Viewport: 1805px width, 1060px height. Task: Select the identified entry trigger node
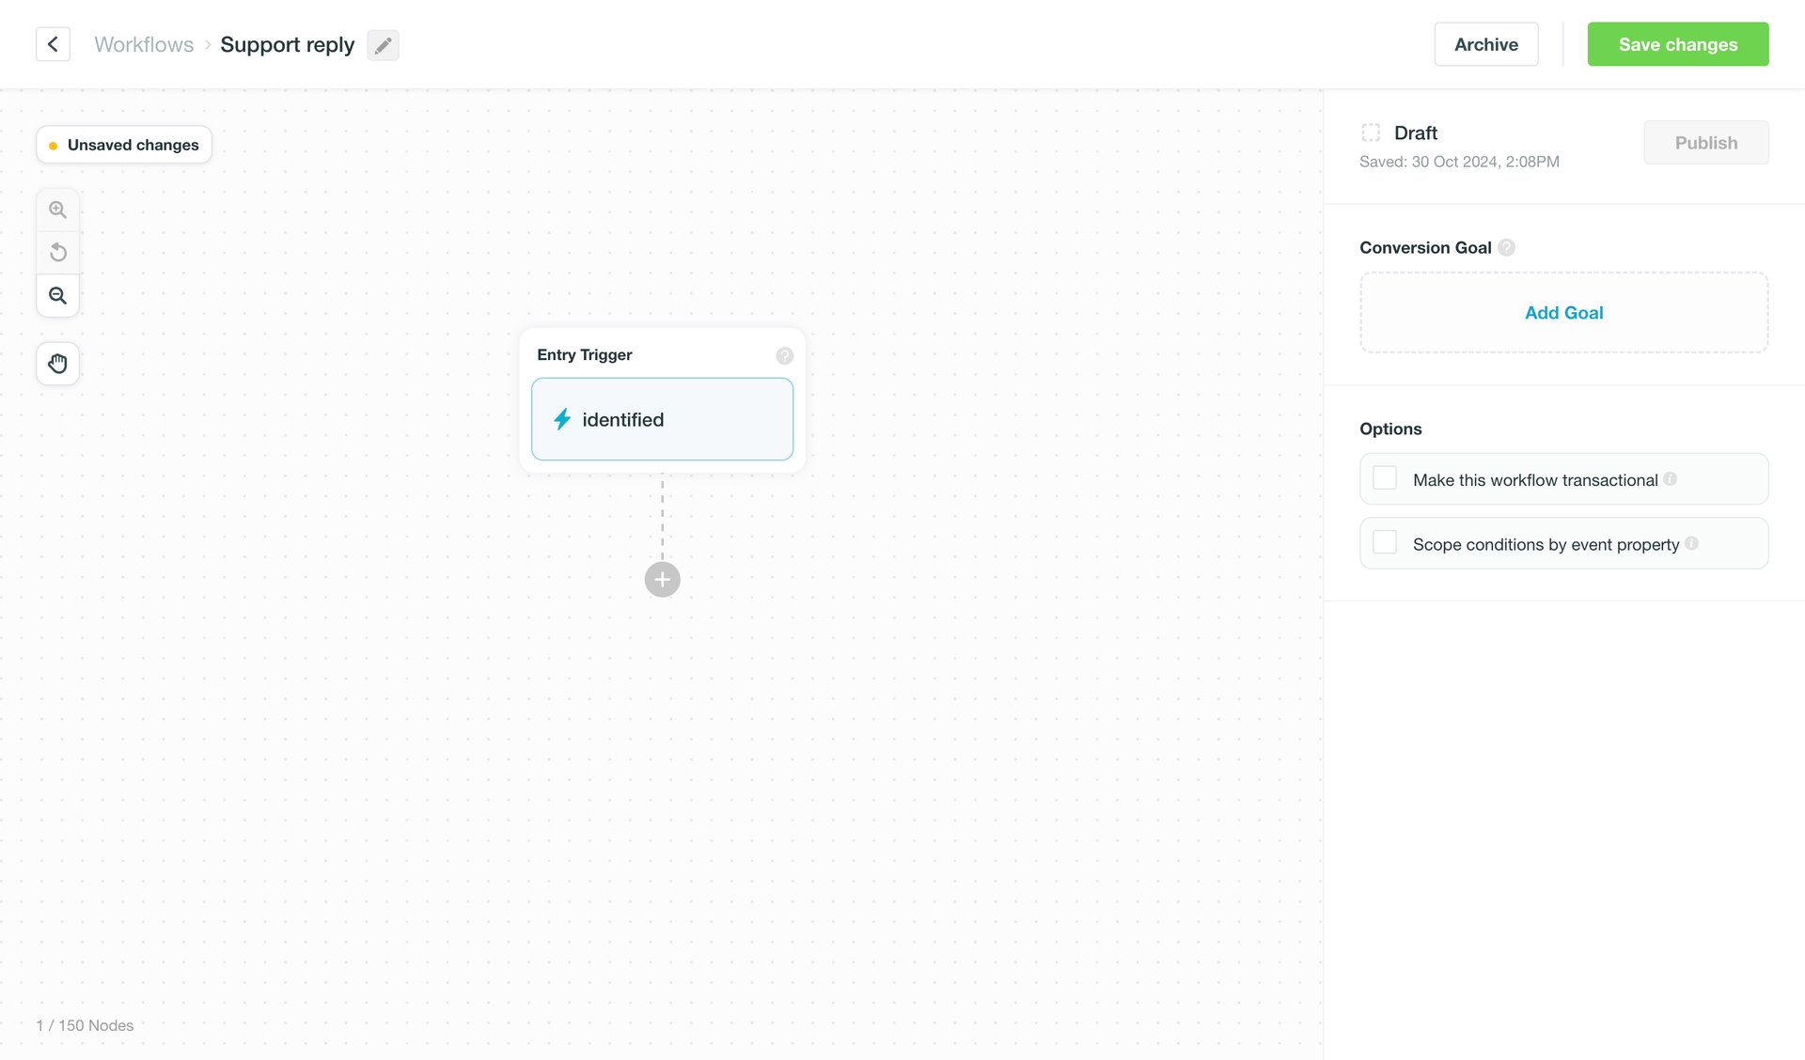pyautogui.click(x=662, y=419)
